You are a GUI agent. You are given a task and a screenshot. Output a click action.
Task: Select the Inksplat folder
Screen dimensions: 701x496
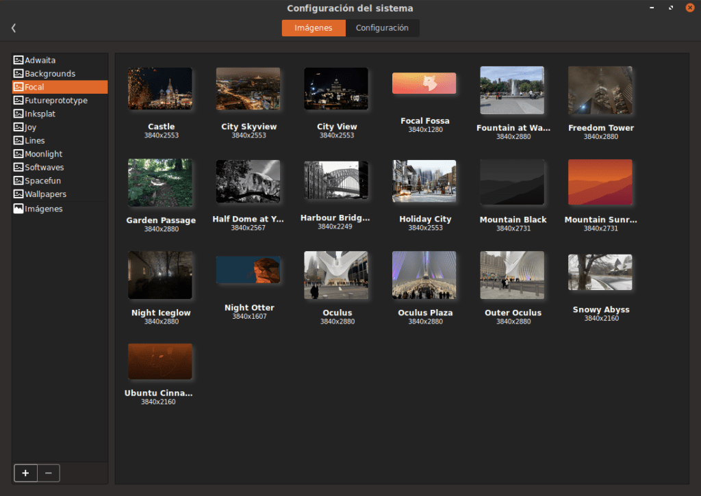point(42,114)
